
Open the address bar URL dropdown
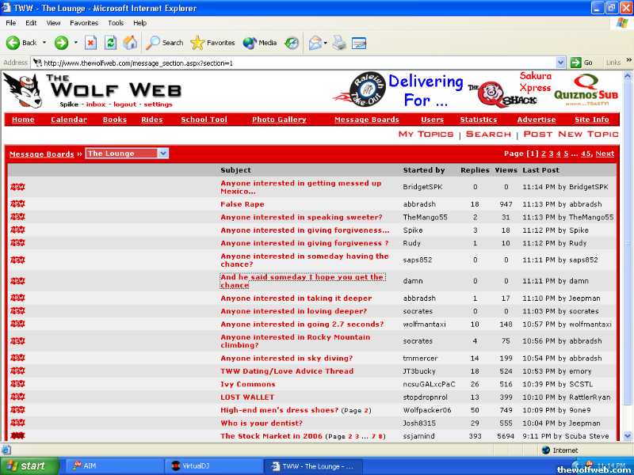point(561,63)
